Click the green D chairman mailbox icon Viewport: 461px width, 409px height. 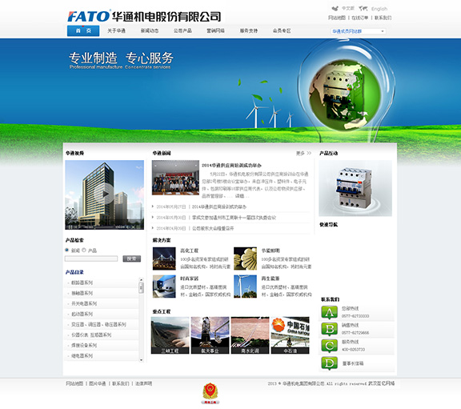point(329,363)
